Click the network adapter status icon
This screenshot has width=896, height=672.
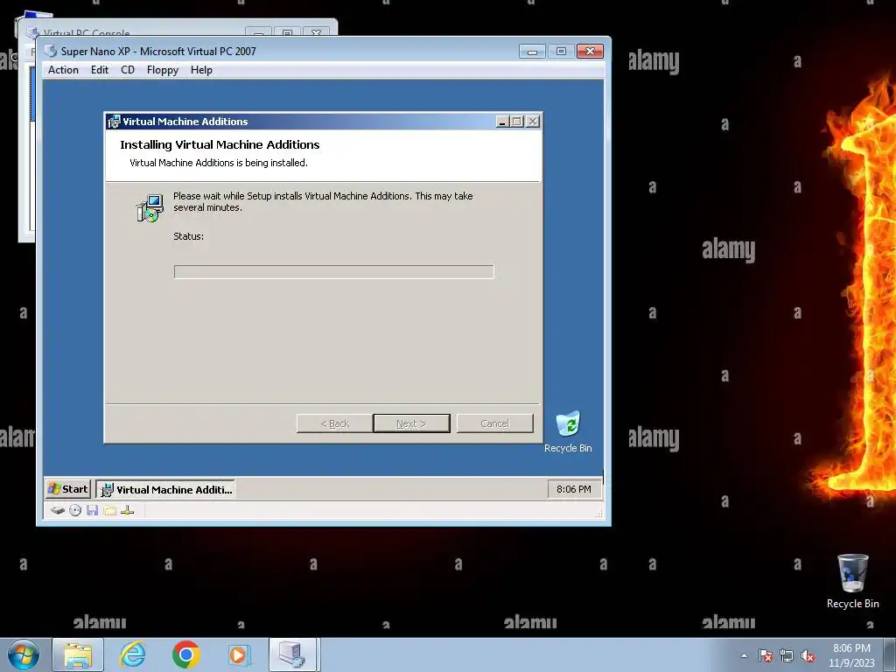[128, 510]
